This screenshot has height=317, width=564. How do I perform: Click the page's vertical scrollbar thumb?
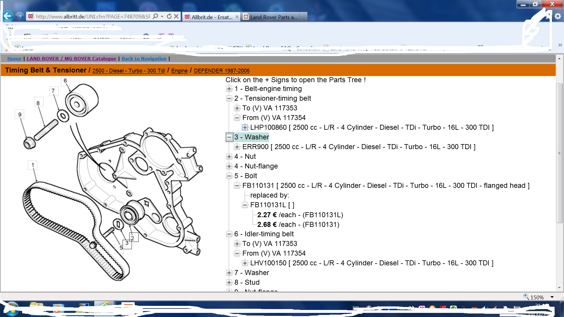coord(559,153)
